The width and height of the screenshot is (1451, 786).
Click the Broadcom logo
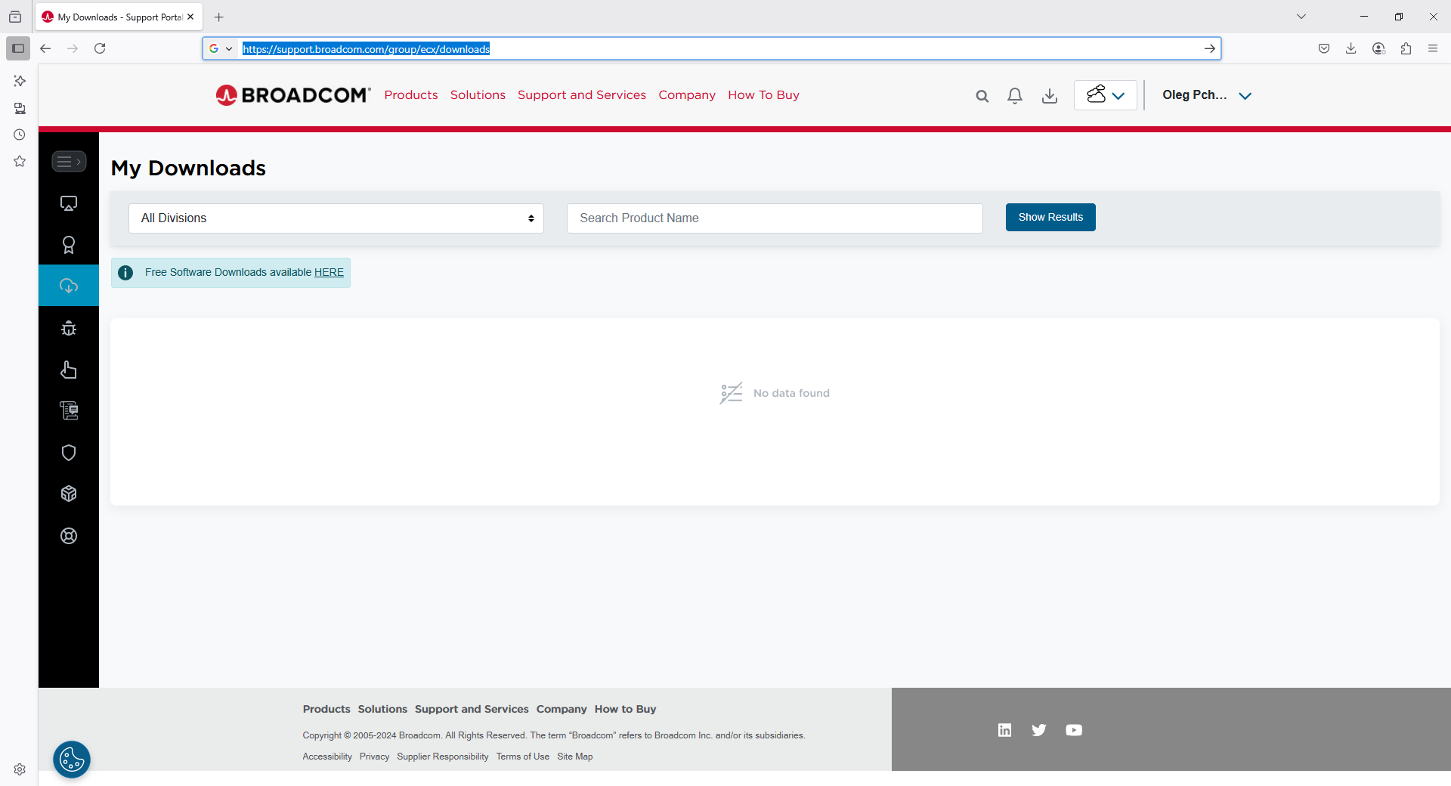pos(293,95)
